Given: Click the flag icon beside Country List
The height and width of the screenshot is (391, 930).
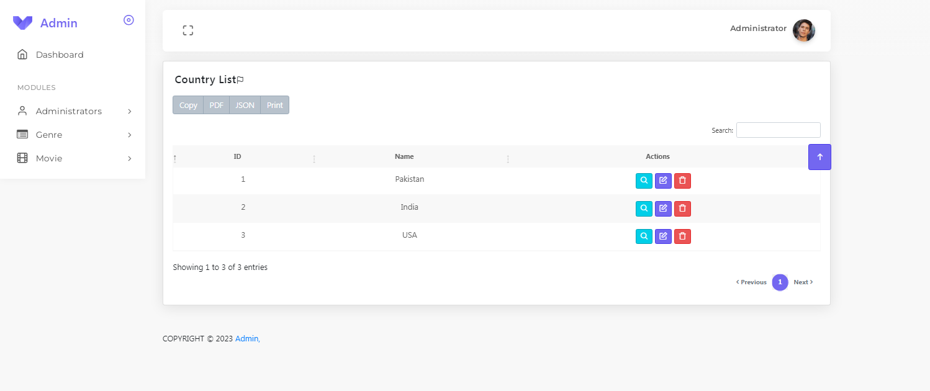Looking at the screenshot, I should [x=240, y=79].
